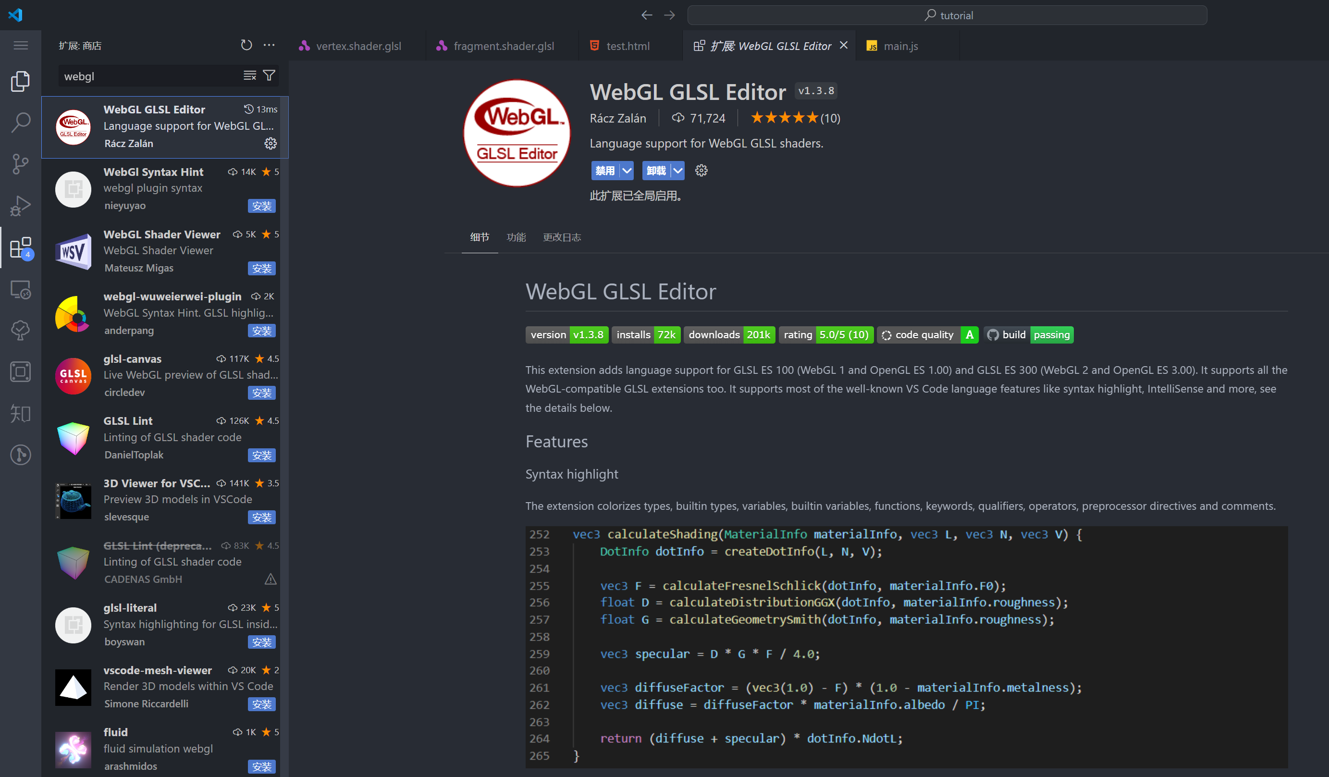
Task: Open the Run and Debug view
Action: pos(20,206)
